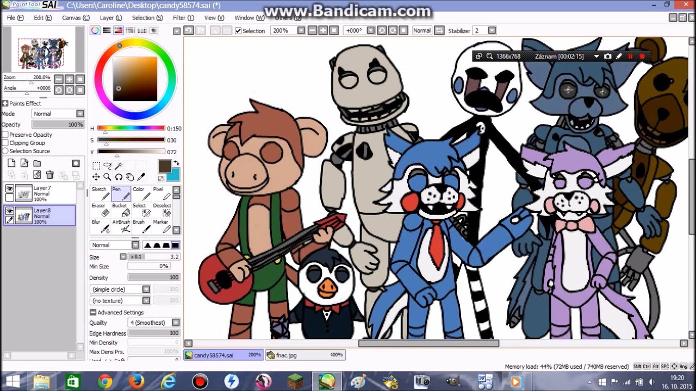Open the brush blend mode Normal dropdown
This screenshot has width=696, height=391.
(115, 245)
